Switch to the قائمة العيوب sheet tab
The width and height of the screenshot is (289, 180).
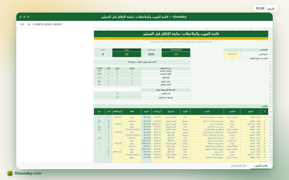tap(261, 166)
